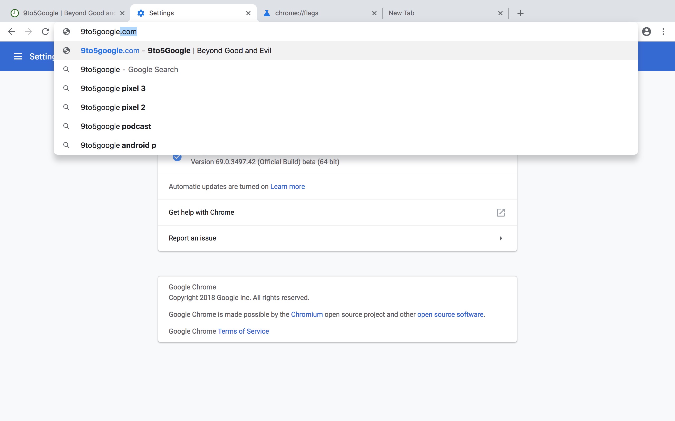
Task: Open the Chromium project link
Action: click(x=307, y=314)
